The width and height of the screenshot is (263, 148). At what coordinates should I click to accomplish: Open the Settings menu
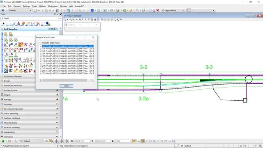[26, 6]
